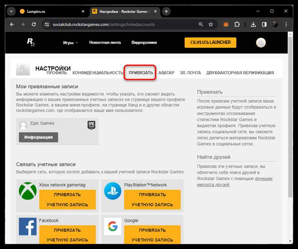The height and width of the screenshot is (249, 298).
Task: Bookmark this page with the star icon
Action: pyautogui.click(x=211, y=24)
